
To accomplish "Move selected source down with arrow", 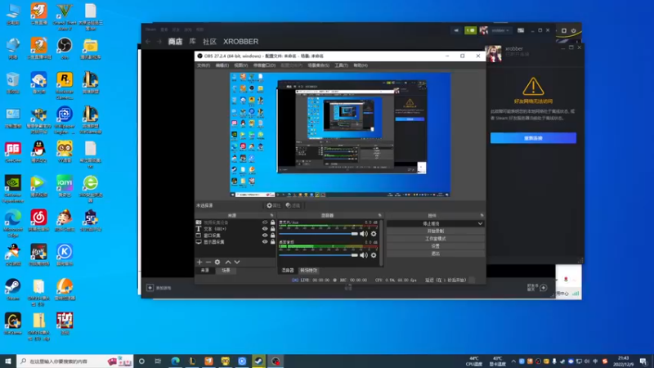I will coord(237,262).
